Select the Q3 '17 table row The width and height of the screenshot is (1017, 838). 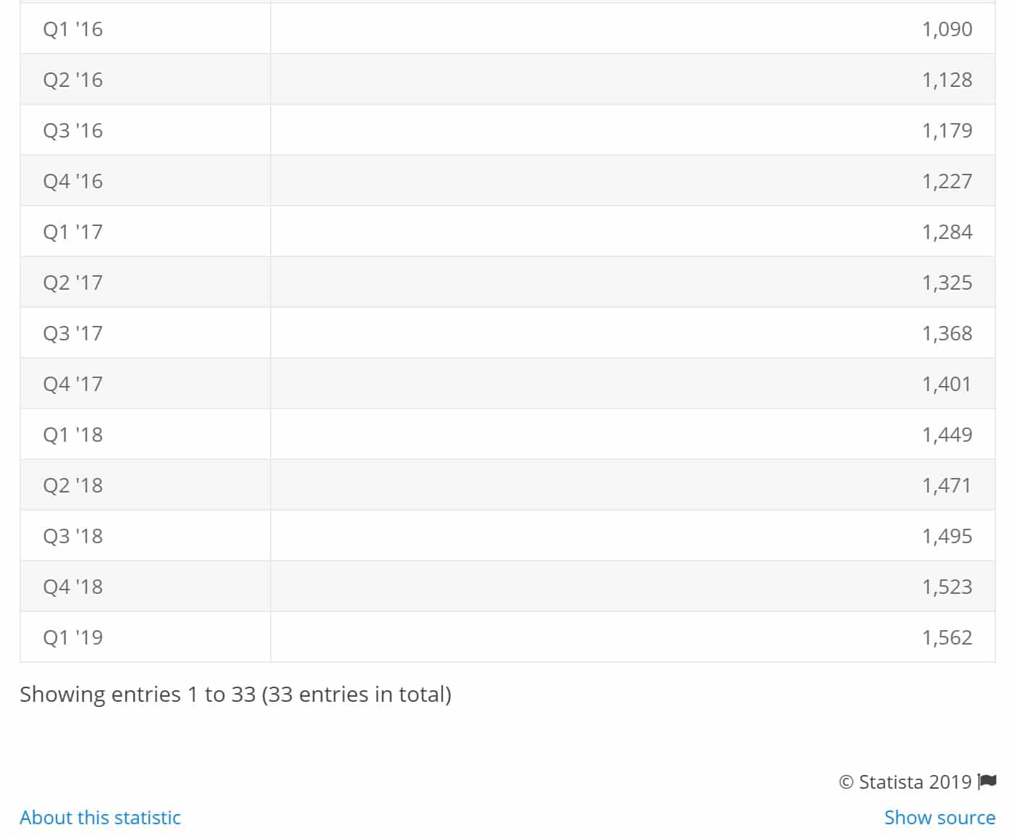coord(507,333)
